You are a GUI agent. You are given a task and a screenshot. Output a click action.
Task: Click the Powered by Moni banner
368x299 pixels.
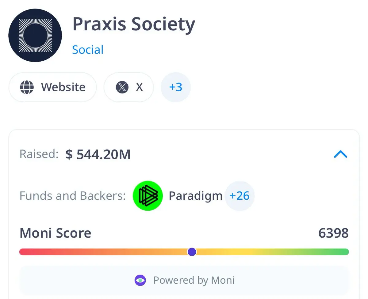point(184,280)
